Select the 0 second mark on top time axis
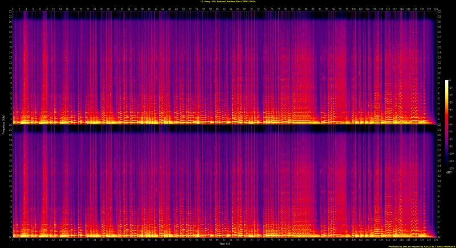 click(13, 9)
